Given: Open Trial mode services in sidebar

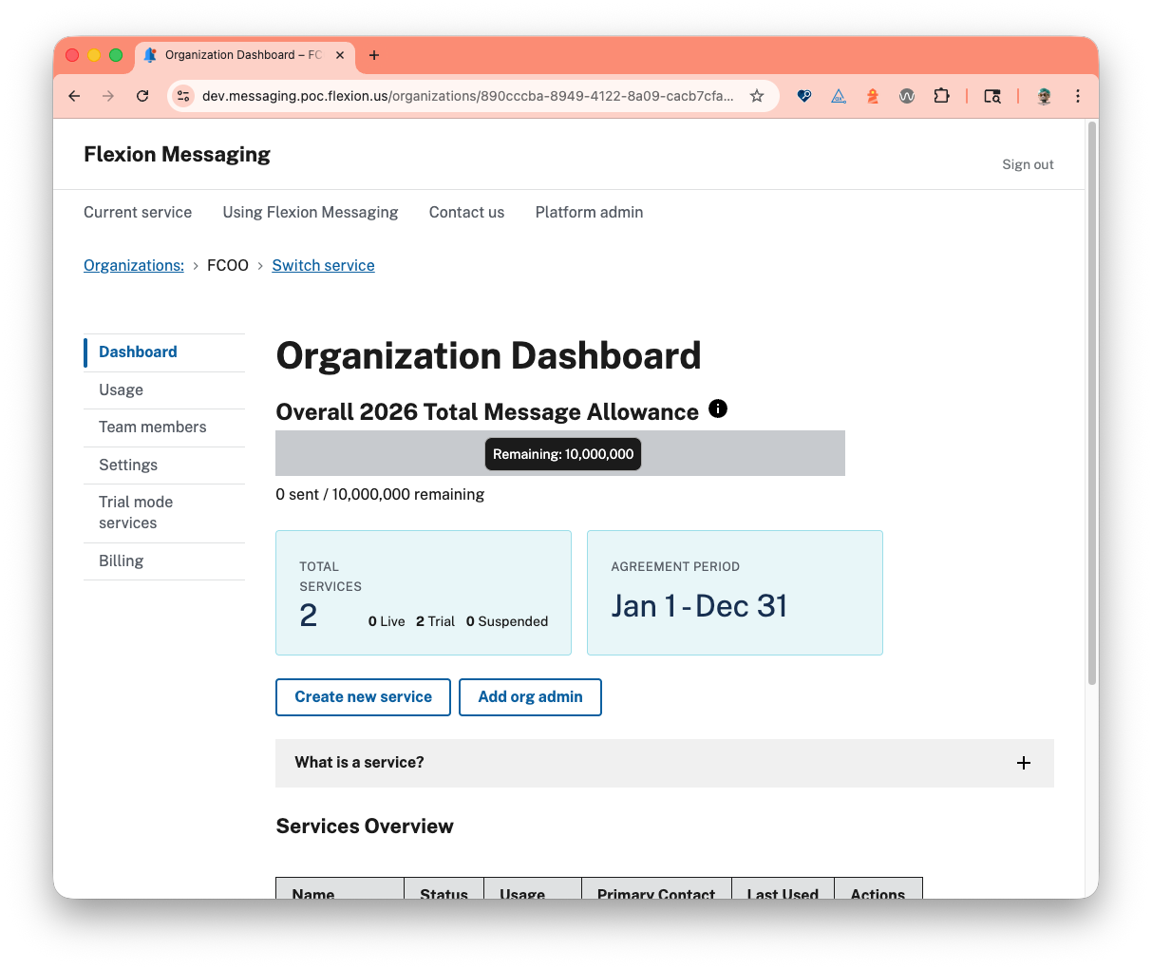Looking at the screenshot, I should coord(164,513).
